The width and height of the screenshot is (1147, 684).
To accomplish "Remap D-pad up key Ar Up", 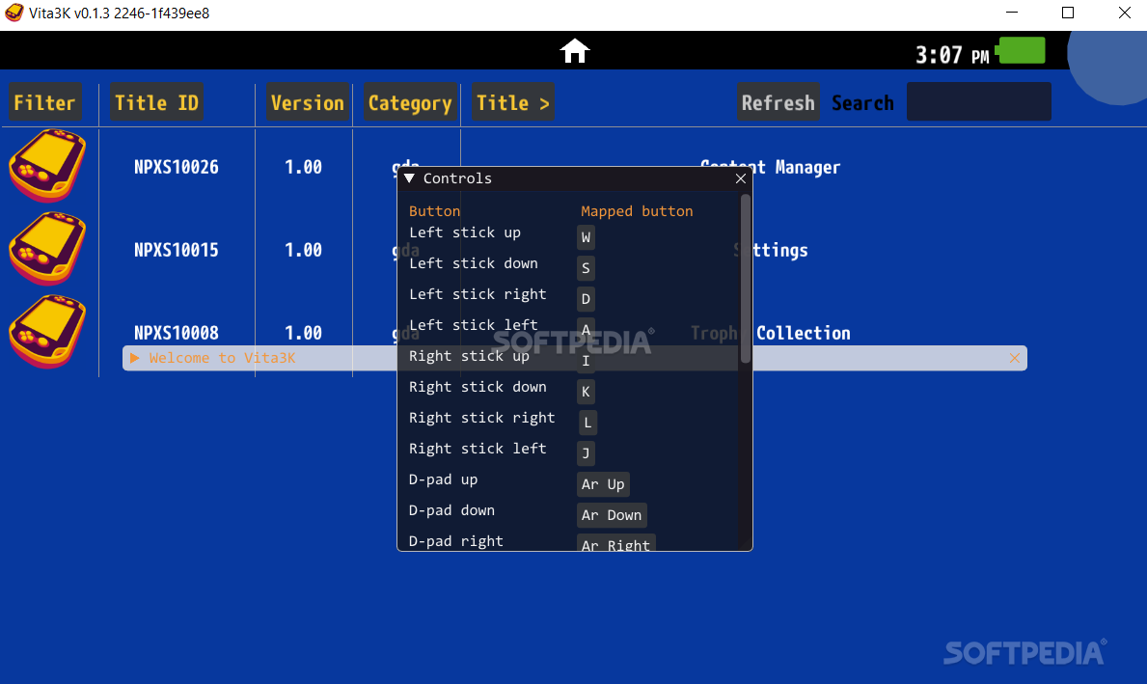I will pos(604,484).
